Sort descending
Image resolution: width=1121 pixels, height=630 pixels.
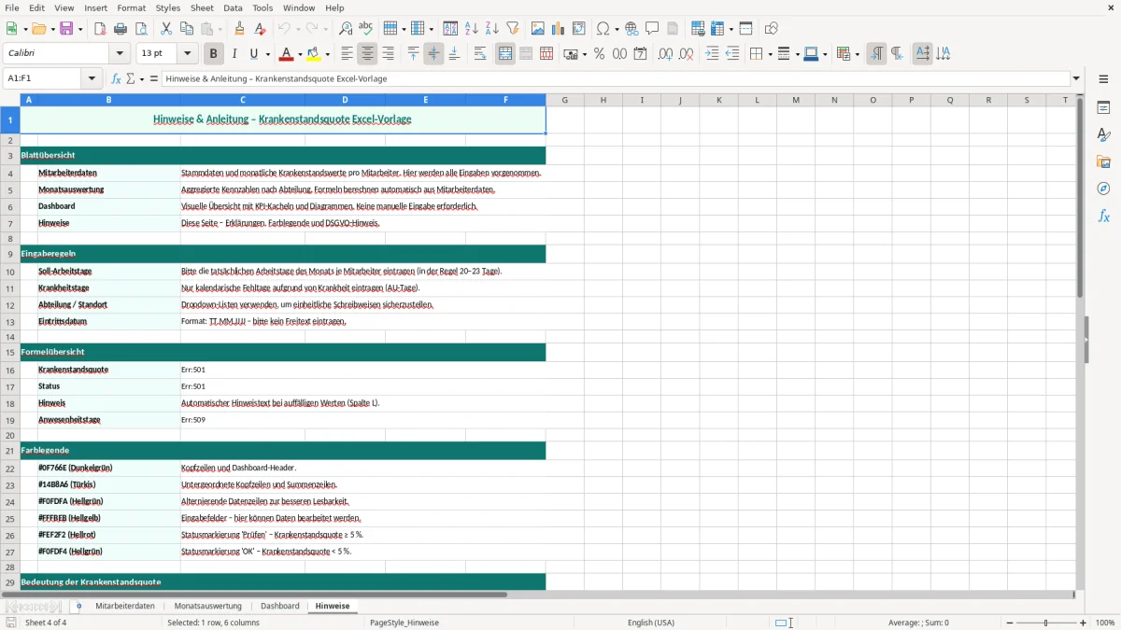pos(492,29)
